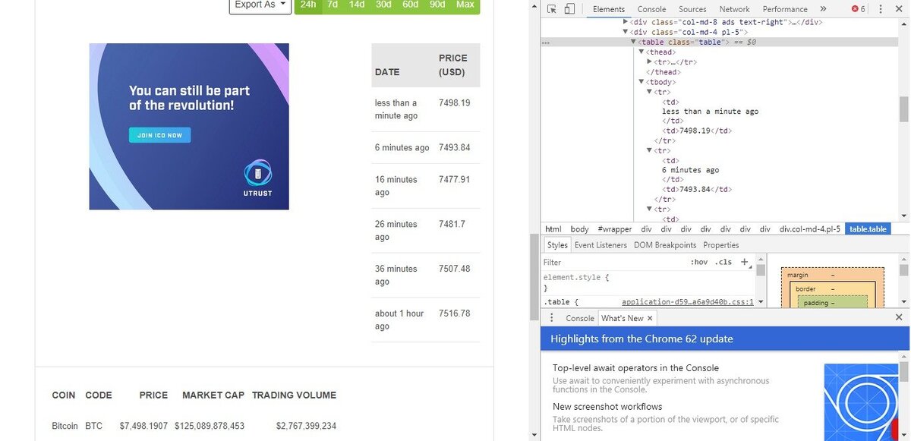
Task: Select the What's New drawer tab
Action: (623, 318)
